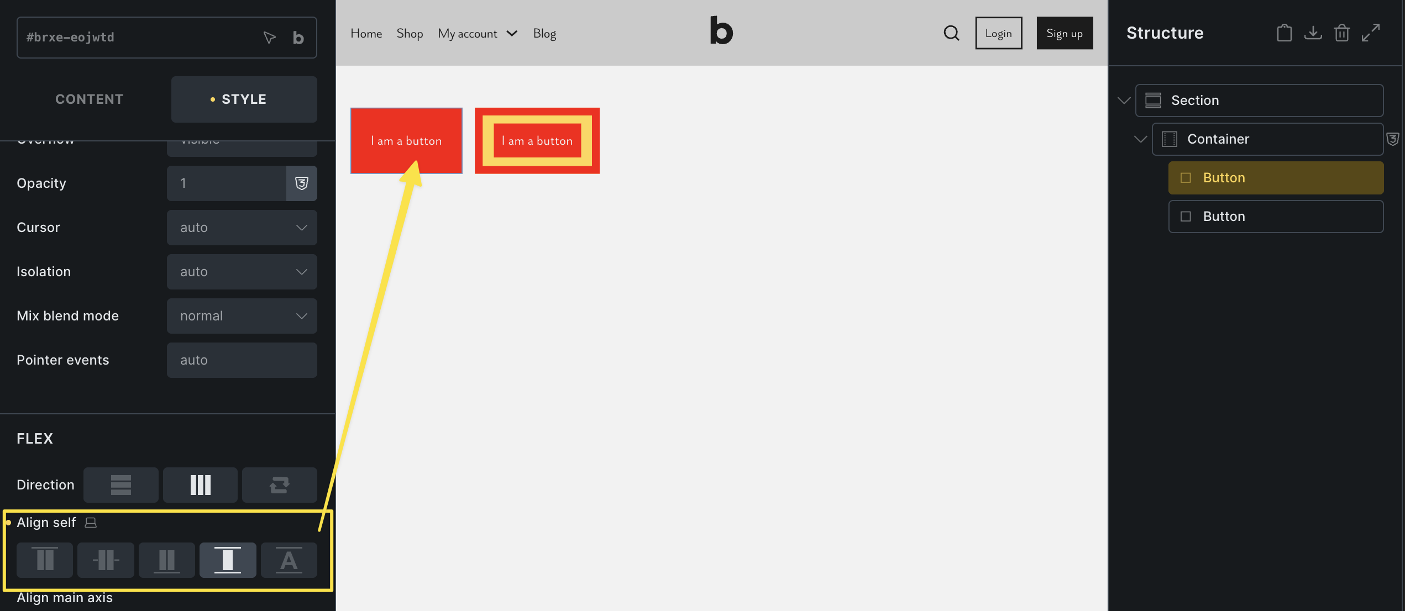Screen dimensions: 1405x611
Task: Click the pointer icon in the selector field
Action: pyautogui.click(x=269, y=38)
